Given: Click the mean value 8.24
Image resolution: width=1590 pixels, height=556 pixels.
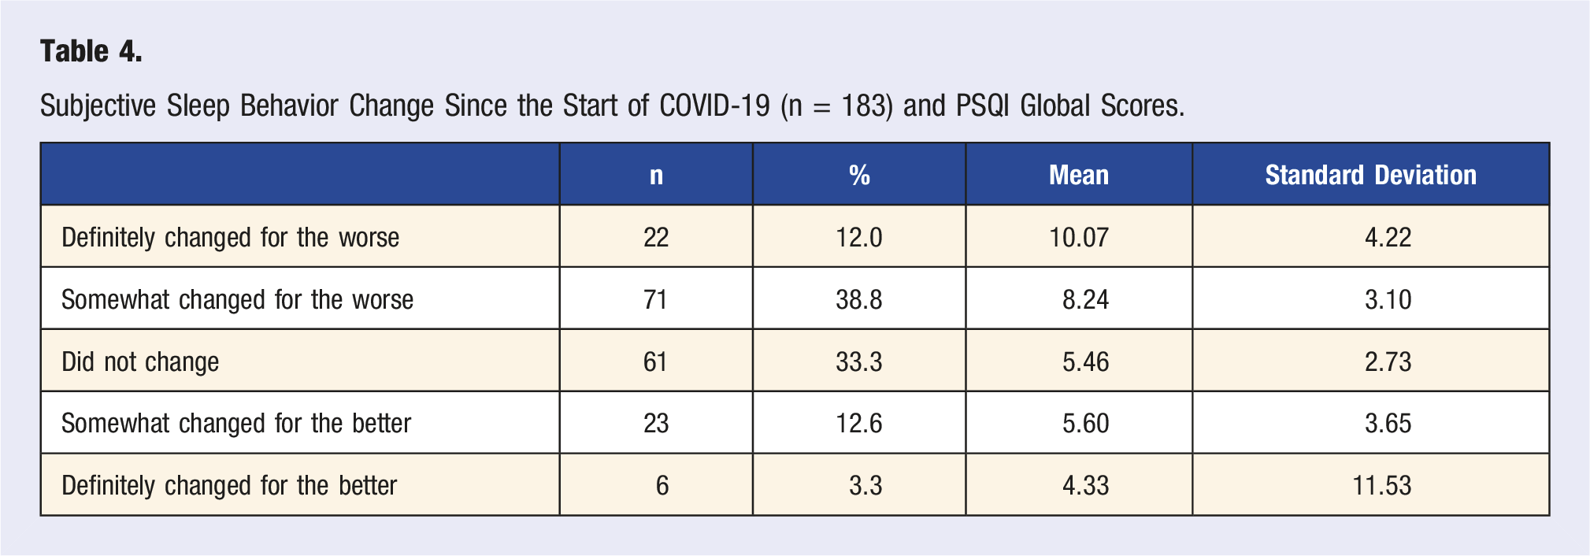Looking at the screenshot, I should [x=1086, y=299].
